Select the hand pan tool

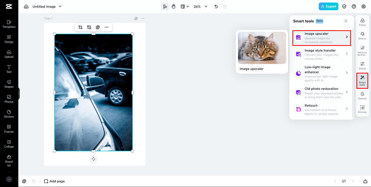pos(173,6)
